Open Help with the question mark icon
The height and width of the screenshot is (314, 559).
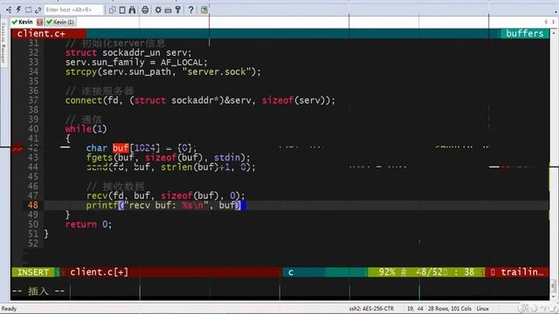(191, 10)
